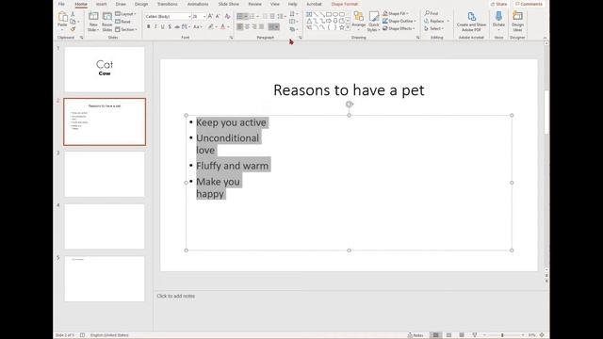Expand the Layout dropdown
603x339 pixels.
(x=125, y=14)
